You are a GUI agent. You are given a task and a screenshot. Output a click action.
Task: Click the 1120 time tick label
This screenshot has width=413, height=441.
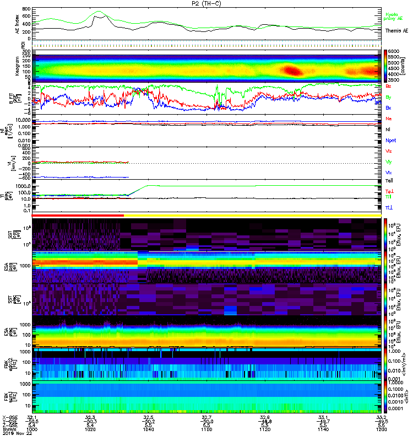pos(265,429)
